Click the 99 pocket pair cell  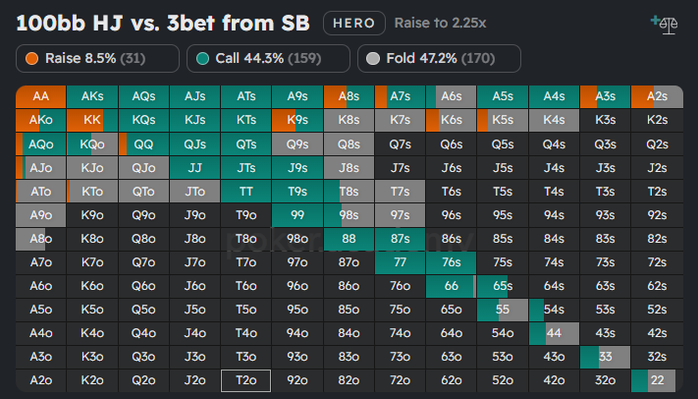pos(296,214)
